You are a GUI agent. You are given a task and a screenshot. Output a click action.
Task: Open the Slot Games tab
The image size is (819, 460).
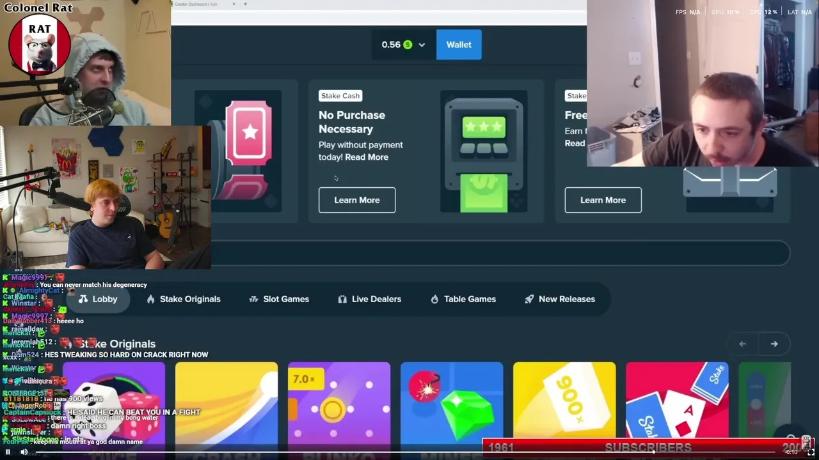(x=279, y=299)
